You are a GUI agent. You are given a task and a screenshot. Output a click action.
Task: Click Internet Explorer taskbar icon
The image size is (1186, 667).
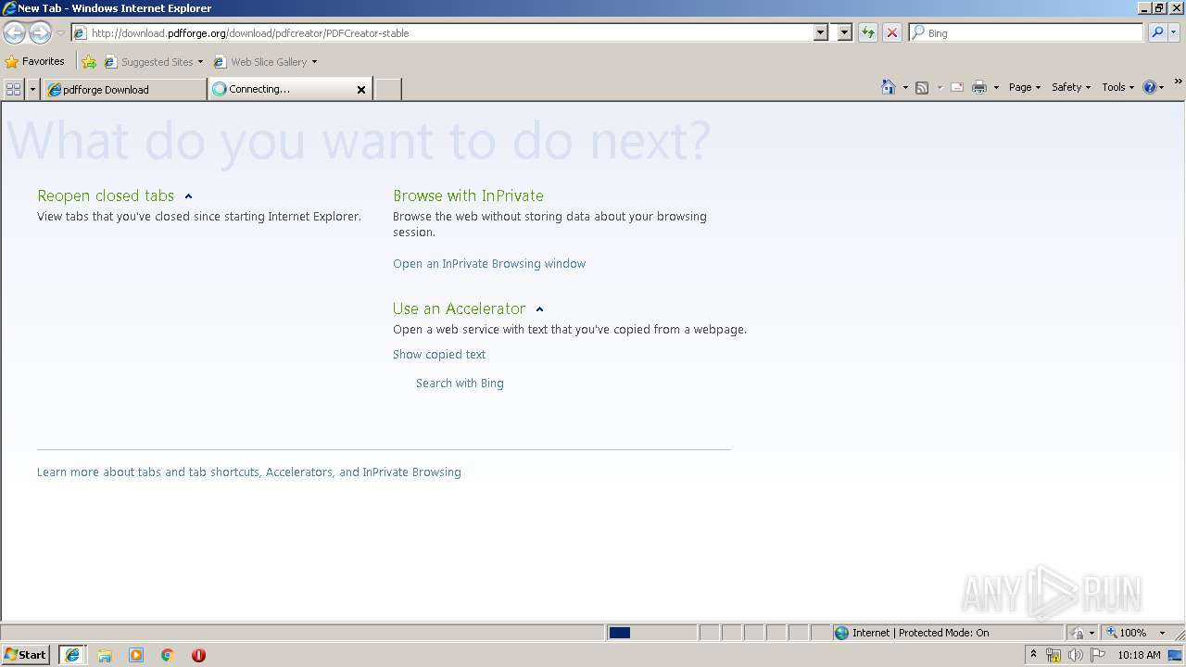tap(72, 655)
